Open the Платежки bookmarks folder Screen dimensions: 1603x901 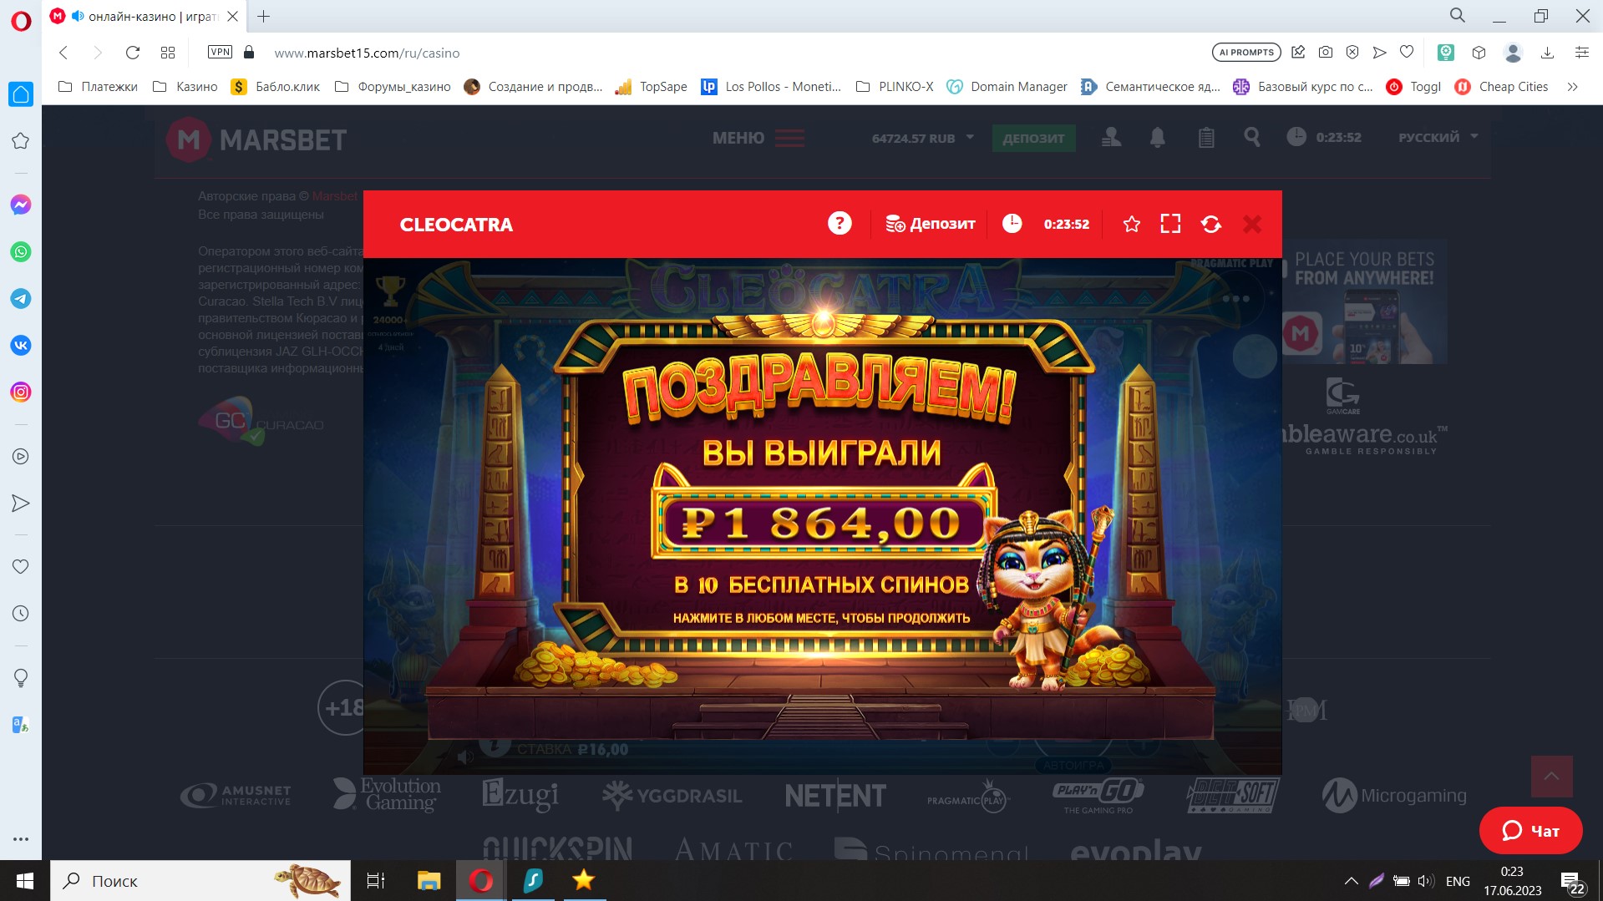coord(98,87)
